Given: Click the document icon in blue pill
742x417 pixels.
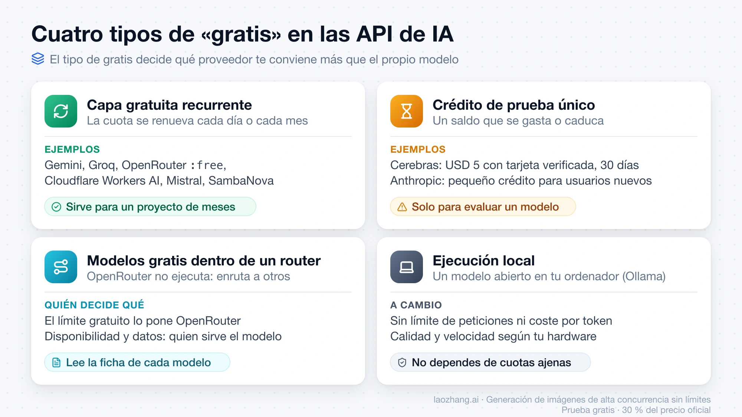Looking at the screenshot, I should click(56, 363).
